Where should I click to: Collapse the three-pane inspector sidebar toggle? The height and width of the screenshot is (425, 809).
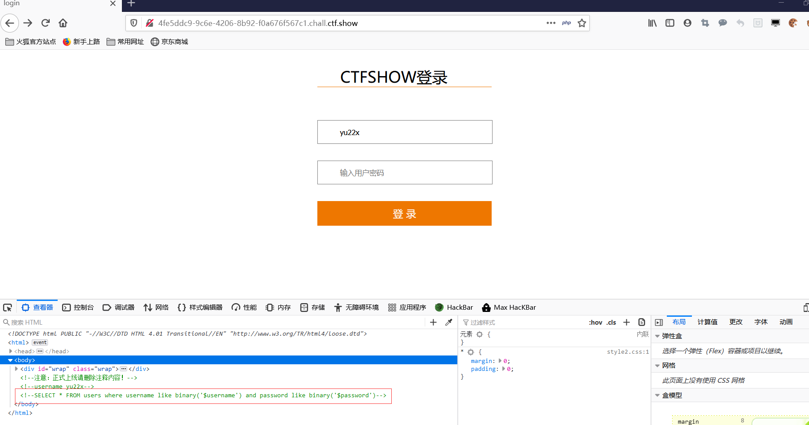[659, 322]
